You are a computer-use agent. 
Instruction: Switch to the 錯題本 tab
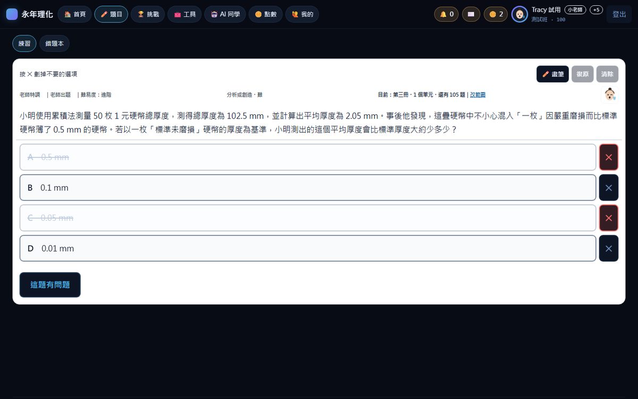click(x=54, y=44)
